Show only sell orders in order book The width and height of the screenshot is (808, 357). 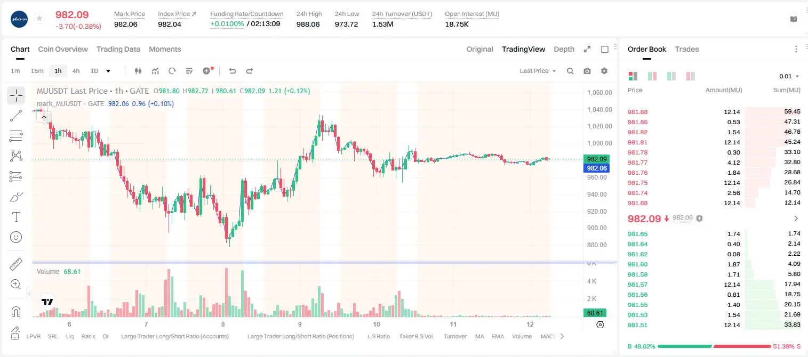691,76
